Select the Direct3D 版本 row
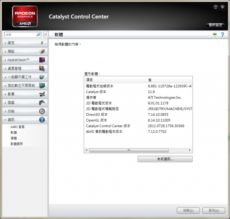The image size is (230, 219). coord(138,114)
